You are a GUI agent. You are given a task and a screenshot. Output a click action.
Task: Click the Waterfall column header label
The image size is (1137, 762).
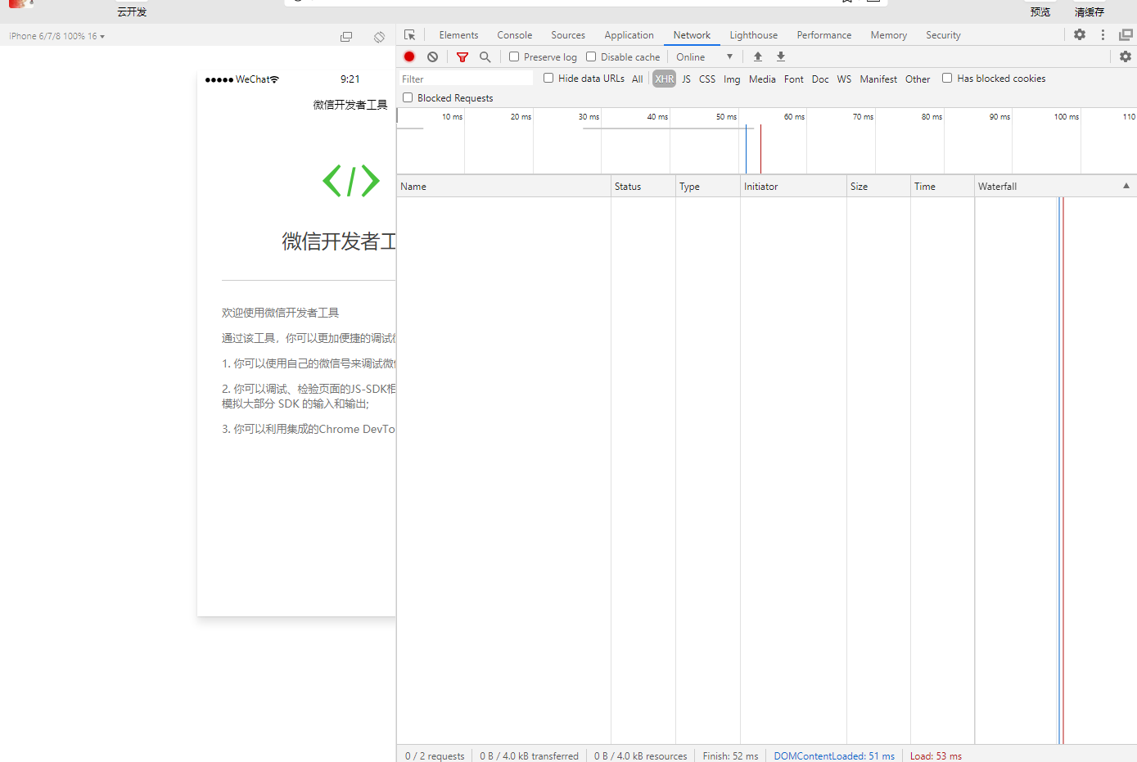click(997, 186)
